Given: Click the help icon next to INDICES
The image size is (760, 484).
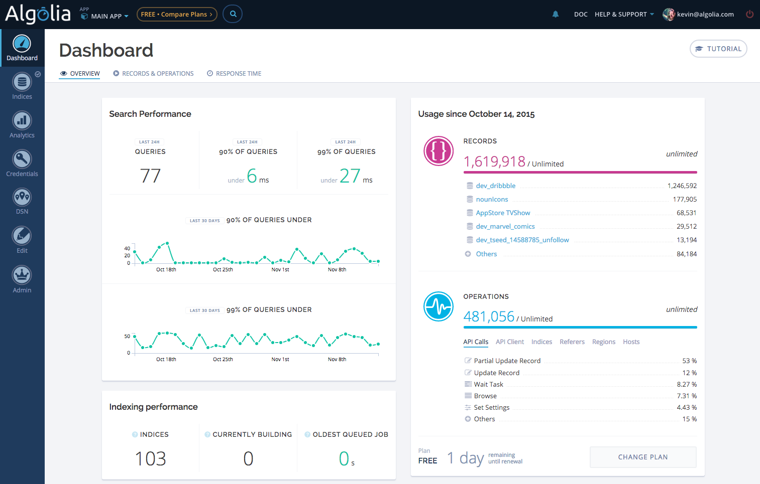Looking at the screenshot, I should [135, 435].
